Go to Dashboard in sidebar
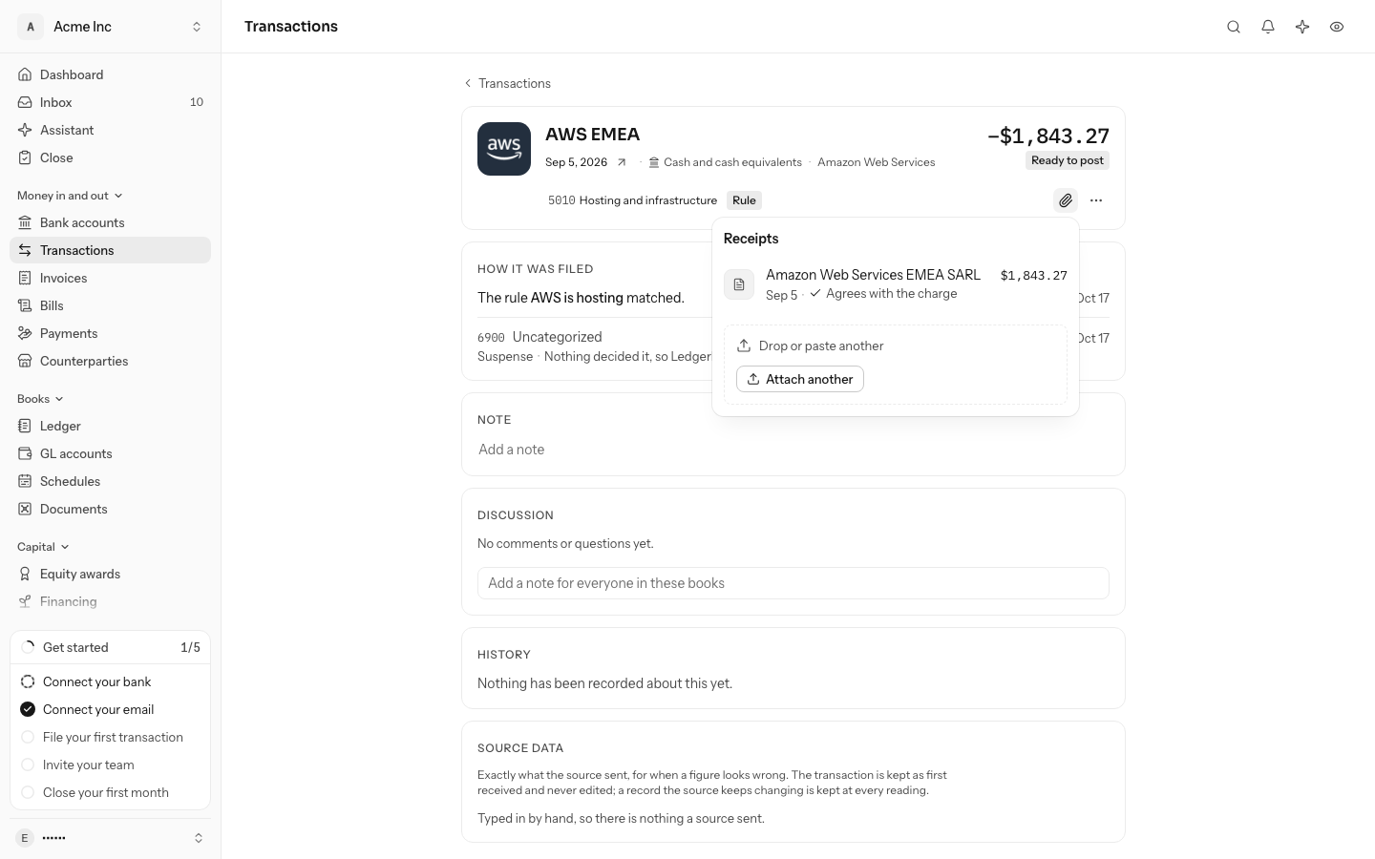 coord(111,74)
